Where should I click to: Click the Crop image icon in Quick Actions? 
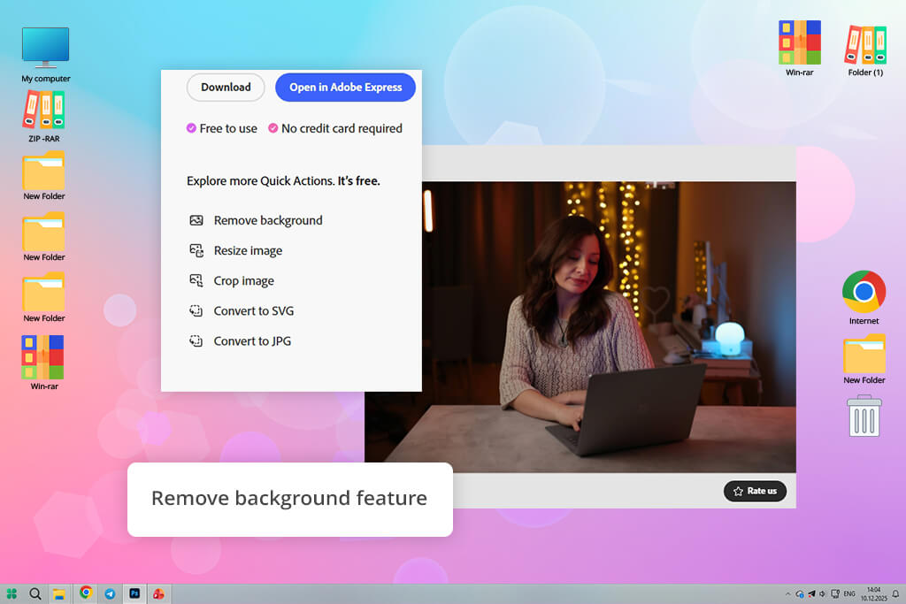pos(196,280)
